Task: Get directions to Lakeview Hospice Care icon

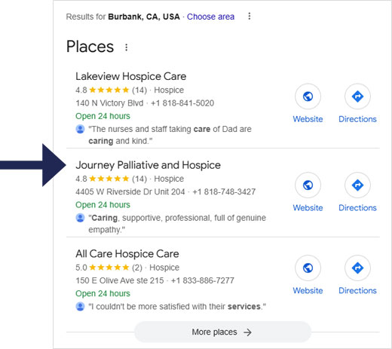Action: click(357, 96)
